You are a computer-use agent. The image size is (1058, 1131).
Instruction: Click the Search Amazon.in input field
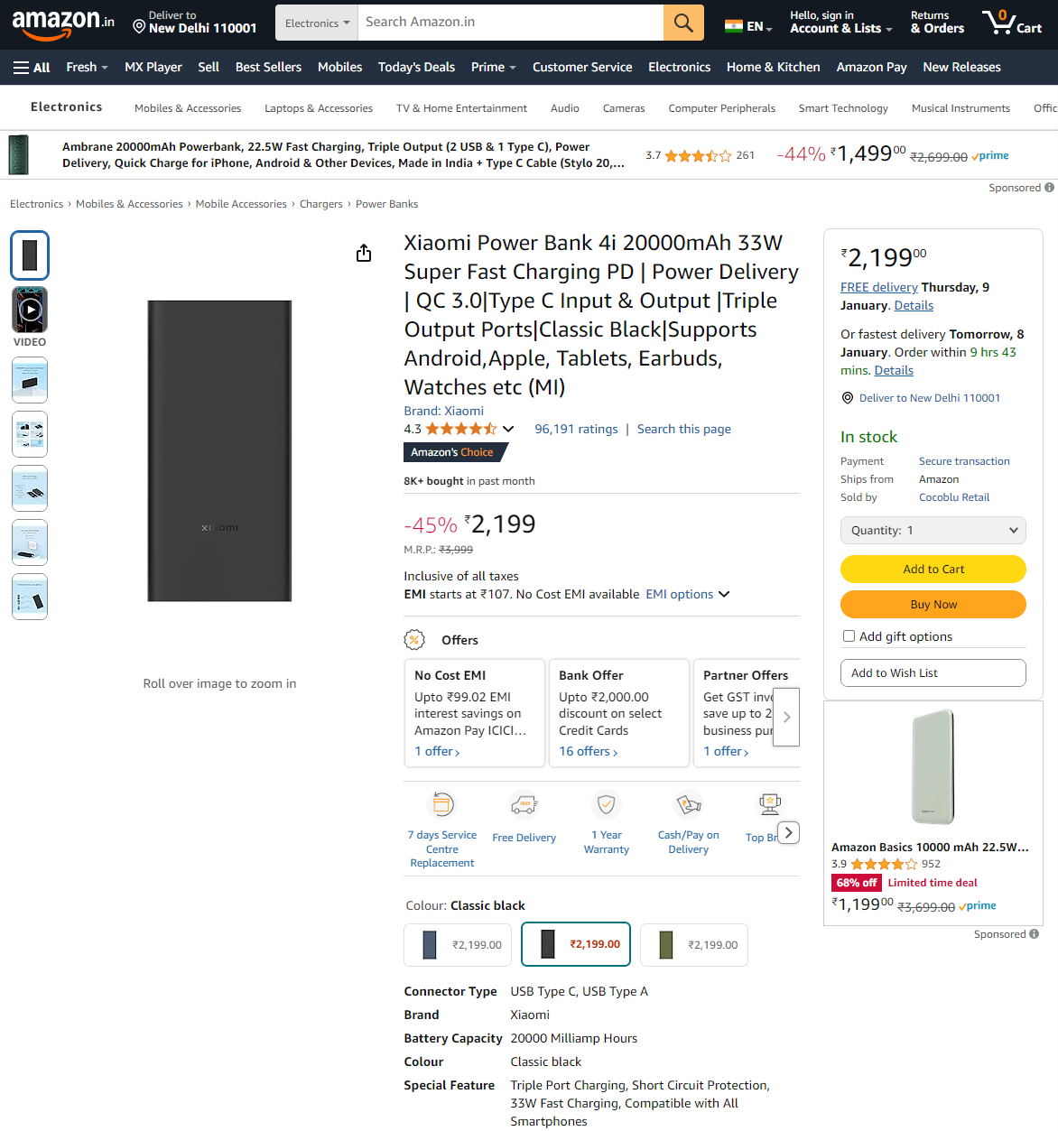[x=511, y=23]
